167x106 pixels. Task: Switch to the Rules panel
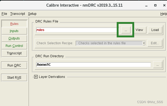[14, 24]
